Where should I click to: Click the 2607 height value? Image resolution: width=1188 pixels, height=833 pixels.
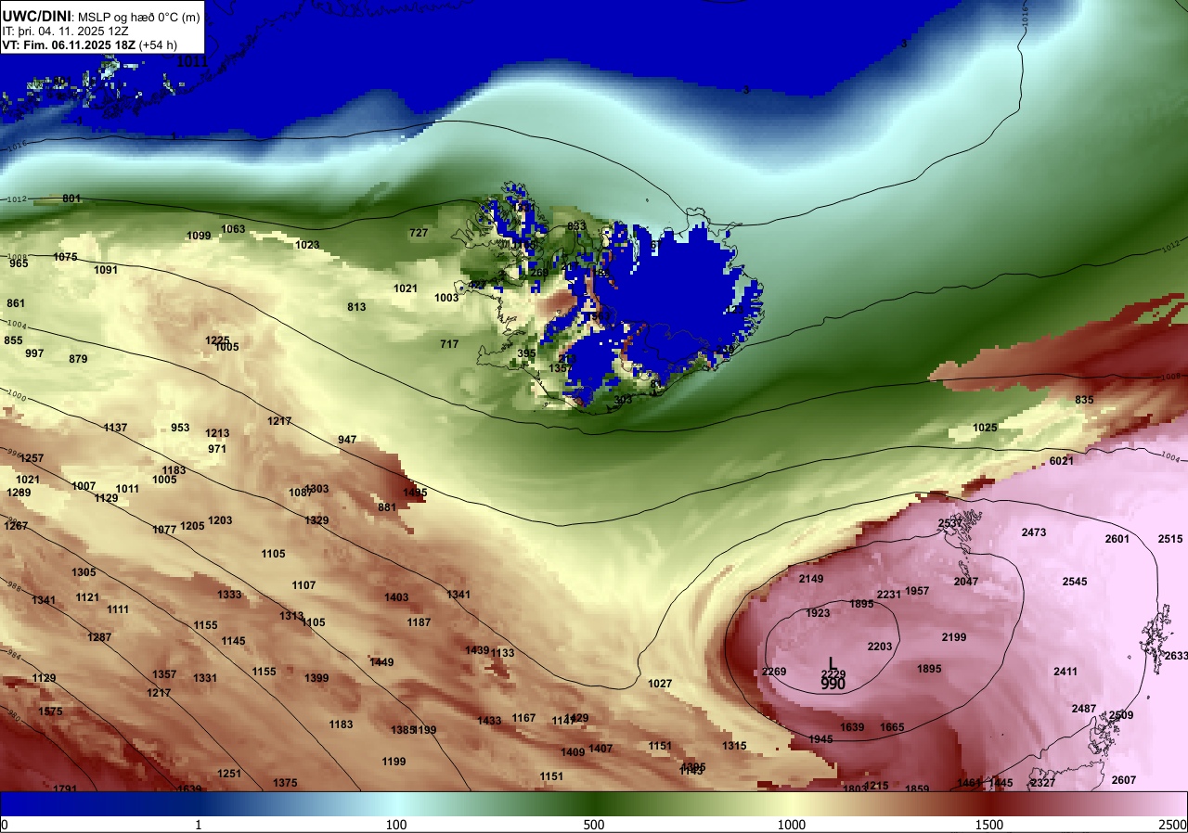pyautogui.click(x=1124, y=780)
